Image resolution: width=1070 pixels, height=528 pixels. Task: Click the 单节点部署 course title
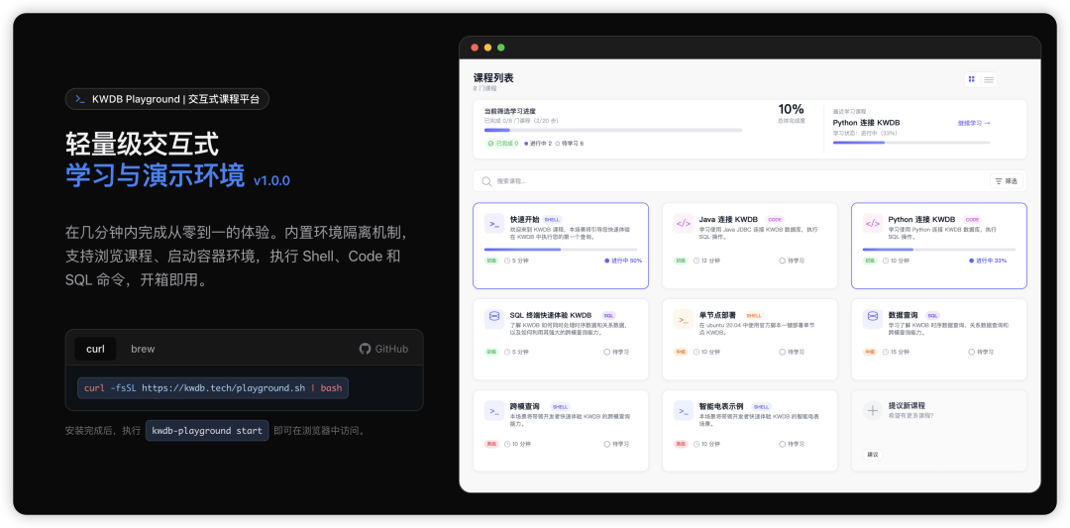pos(717,315)
